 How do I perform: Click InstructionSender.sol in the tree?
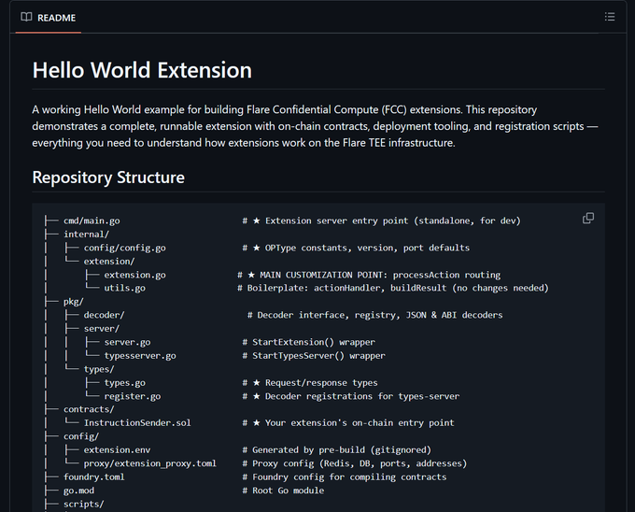[x=137, y=423]
